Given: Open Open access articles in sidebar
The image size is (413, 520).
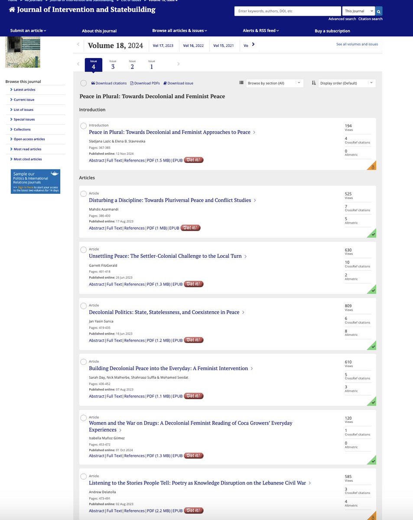Looking at the screenshot, I should pos(29,140).
